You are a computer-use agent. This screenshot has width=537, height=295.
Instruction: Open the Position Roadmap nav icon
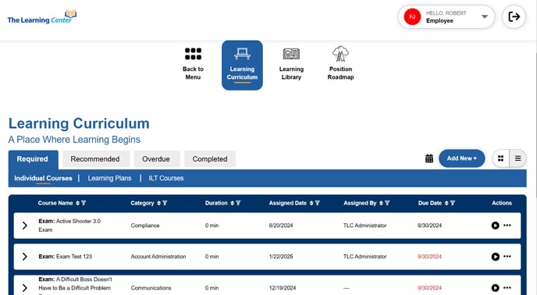coord(340,54)
